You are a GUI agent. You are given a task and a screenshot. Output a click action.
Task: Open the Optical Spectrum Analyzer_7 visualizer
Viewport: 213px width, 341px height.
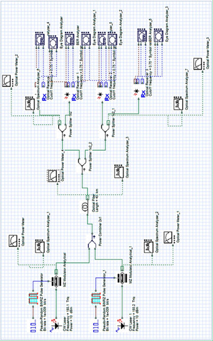pos(179,103)
